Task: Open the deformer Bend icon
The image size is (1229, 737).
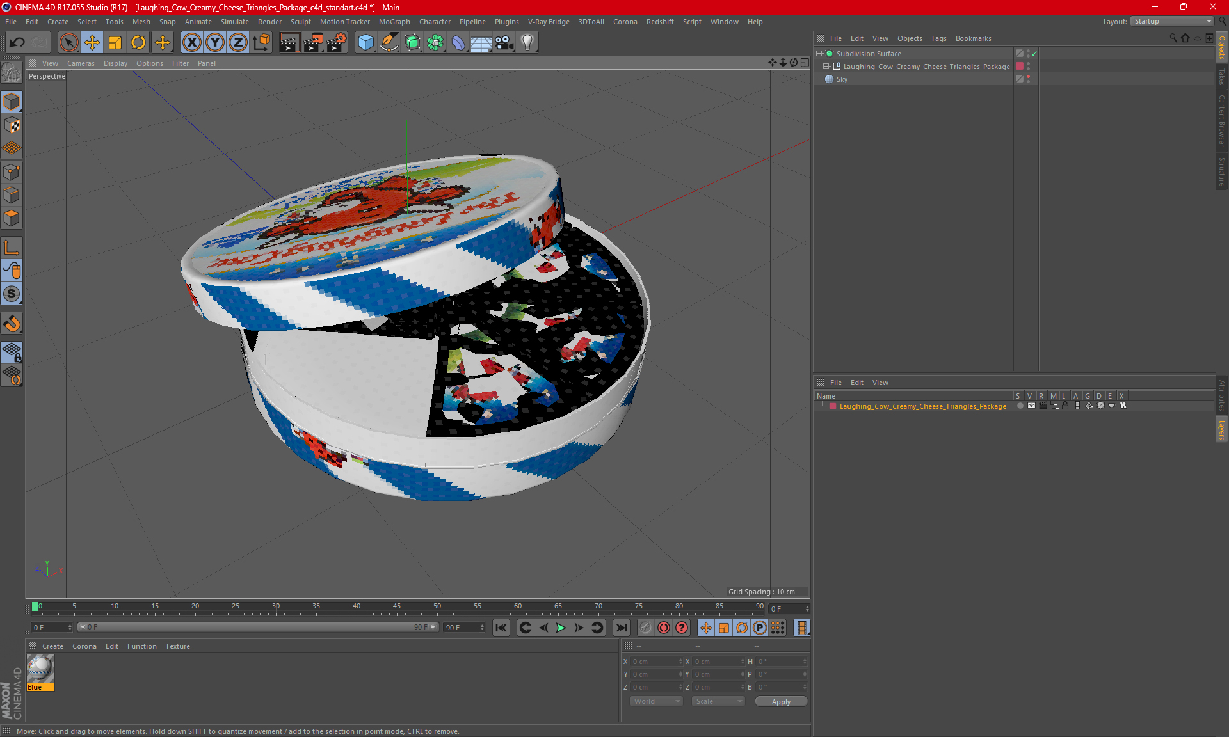Action: click(458, 43)
